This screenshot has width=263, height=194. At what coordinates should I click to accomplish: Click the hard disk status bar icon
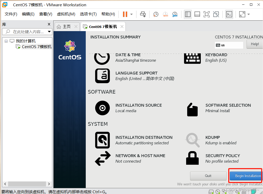pyautogui.click(x=211, y=192)
